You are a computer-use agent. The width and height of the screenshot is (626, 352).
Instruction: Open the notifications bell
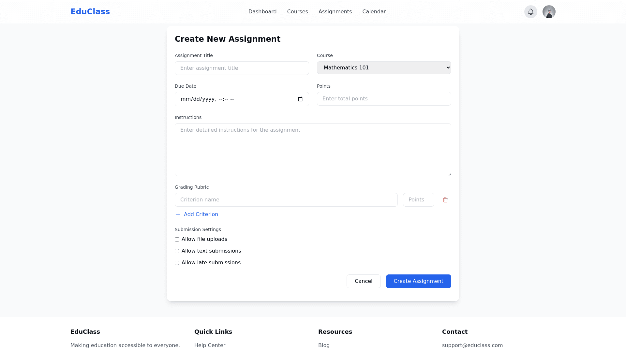pyautogui.click(x=530, y=12)
